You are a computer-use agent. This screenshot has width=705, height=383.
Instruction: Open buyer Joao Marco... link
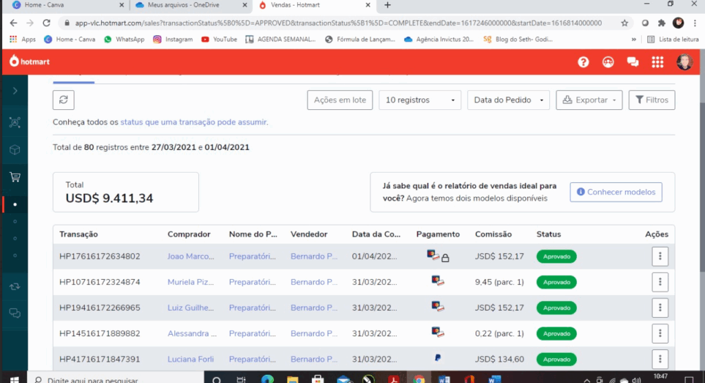191,256
